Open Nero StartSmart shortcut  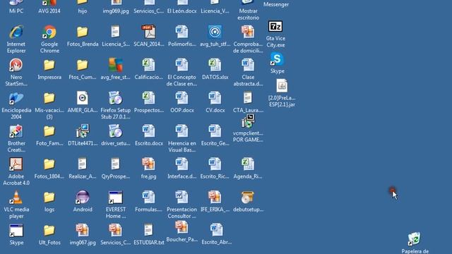tap(16, 66)
